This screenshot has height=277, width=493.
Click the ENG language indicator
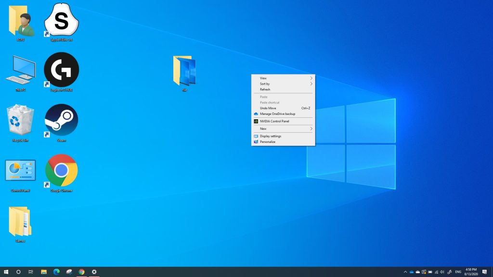458,272
